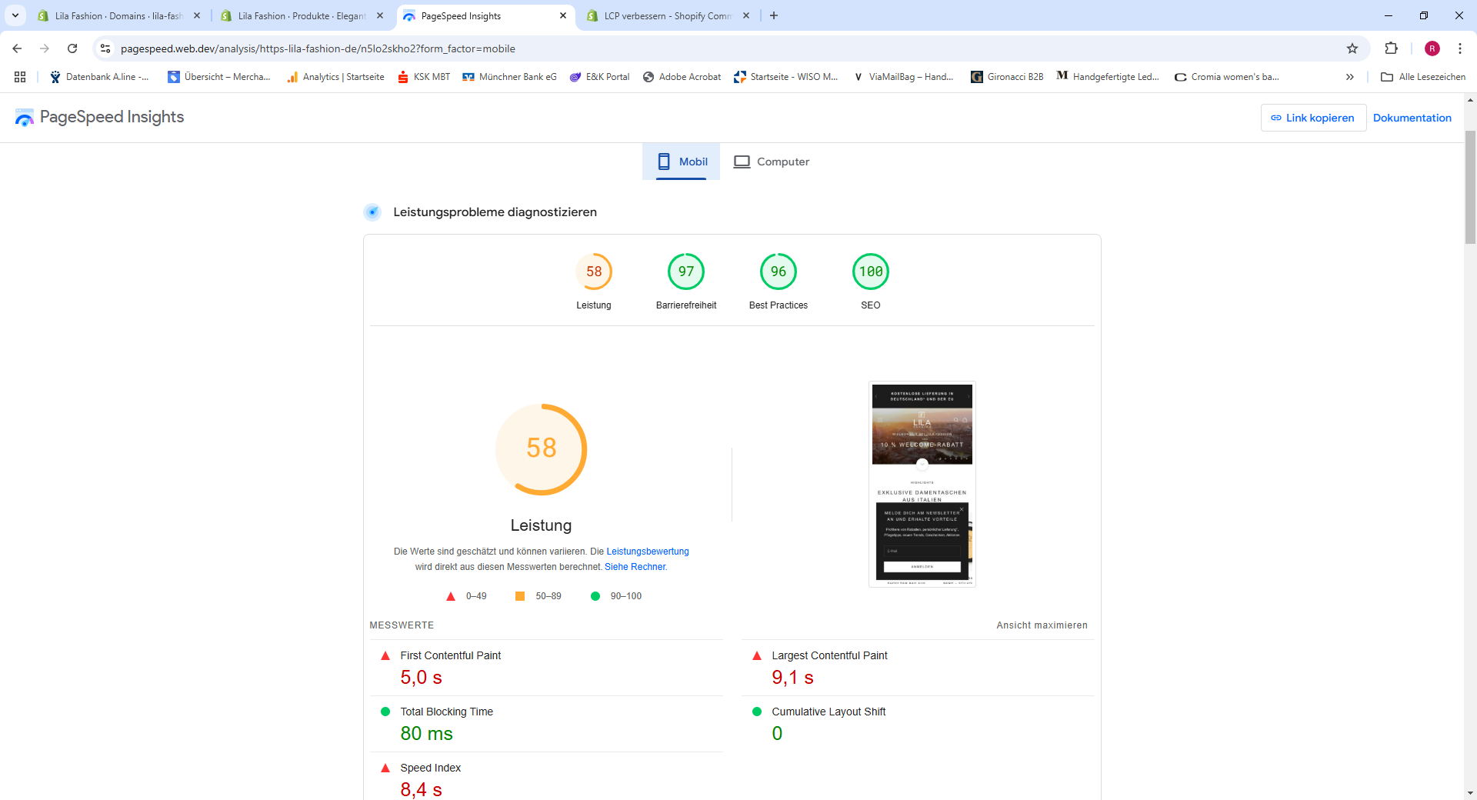This screenshot has height=800, width=1477.
Task: Click the mobile page screenshot thumbnail
Action: pos(922,484)
